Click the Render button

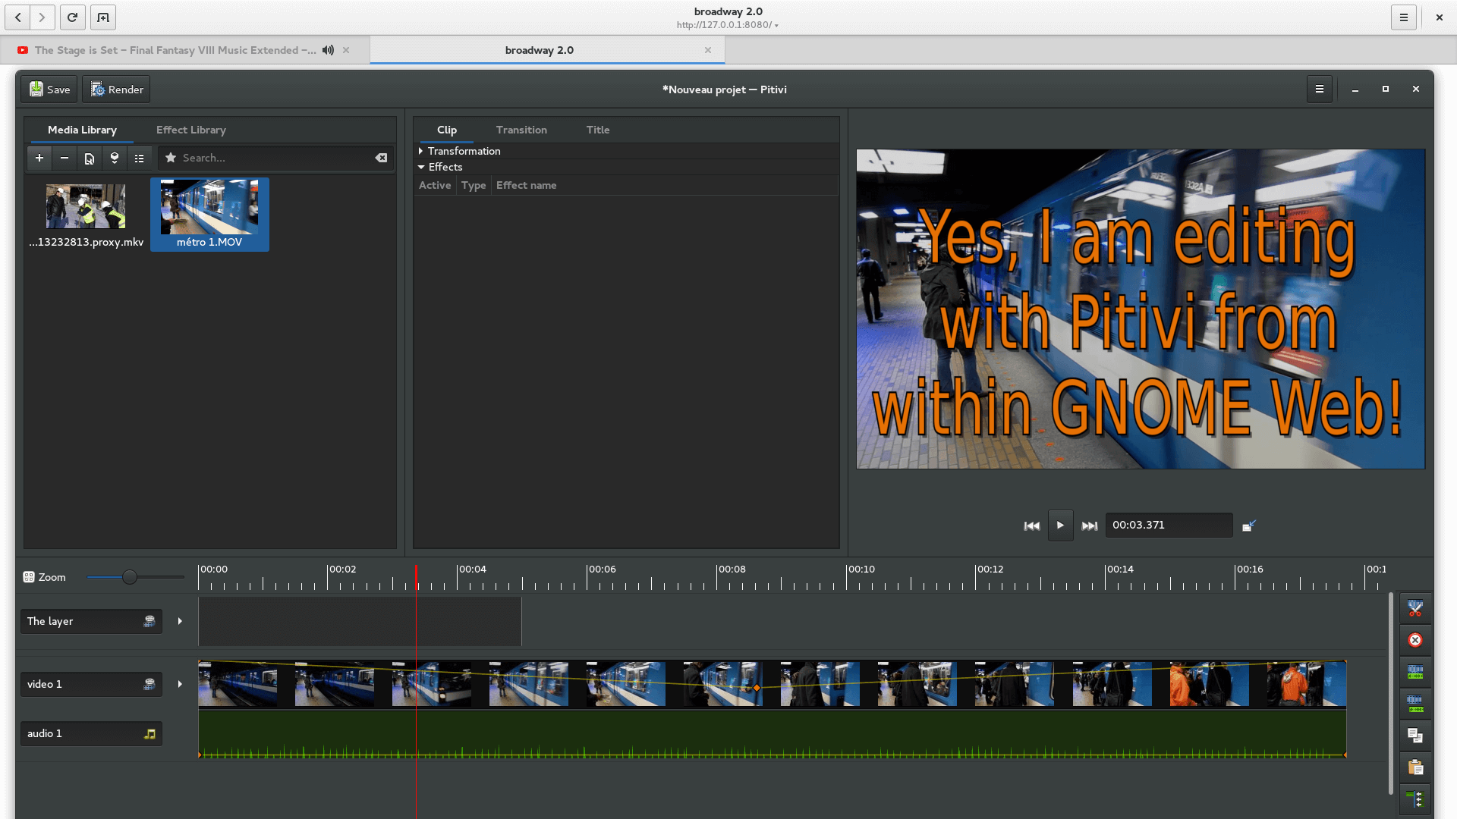tap(117, 89)
